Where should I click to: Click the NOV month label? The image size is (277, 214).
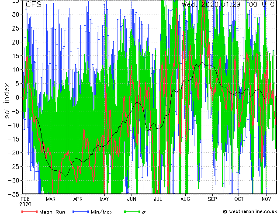[266, 199]
